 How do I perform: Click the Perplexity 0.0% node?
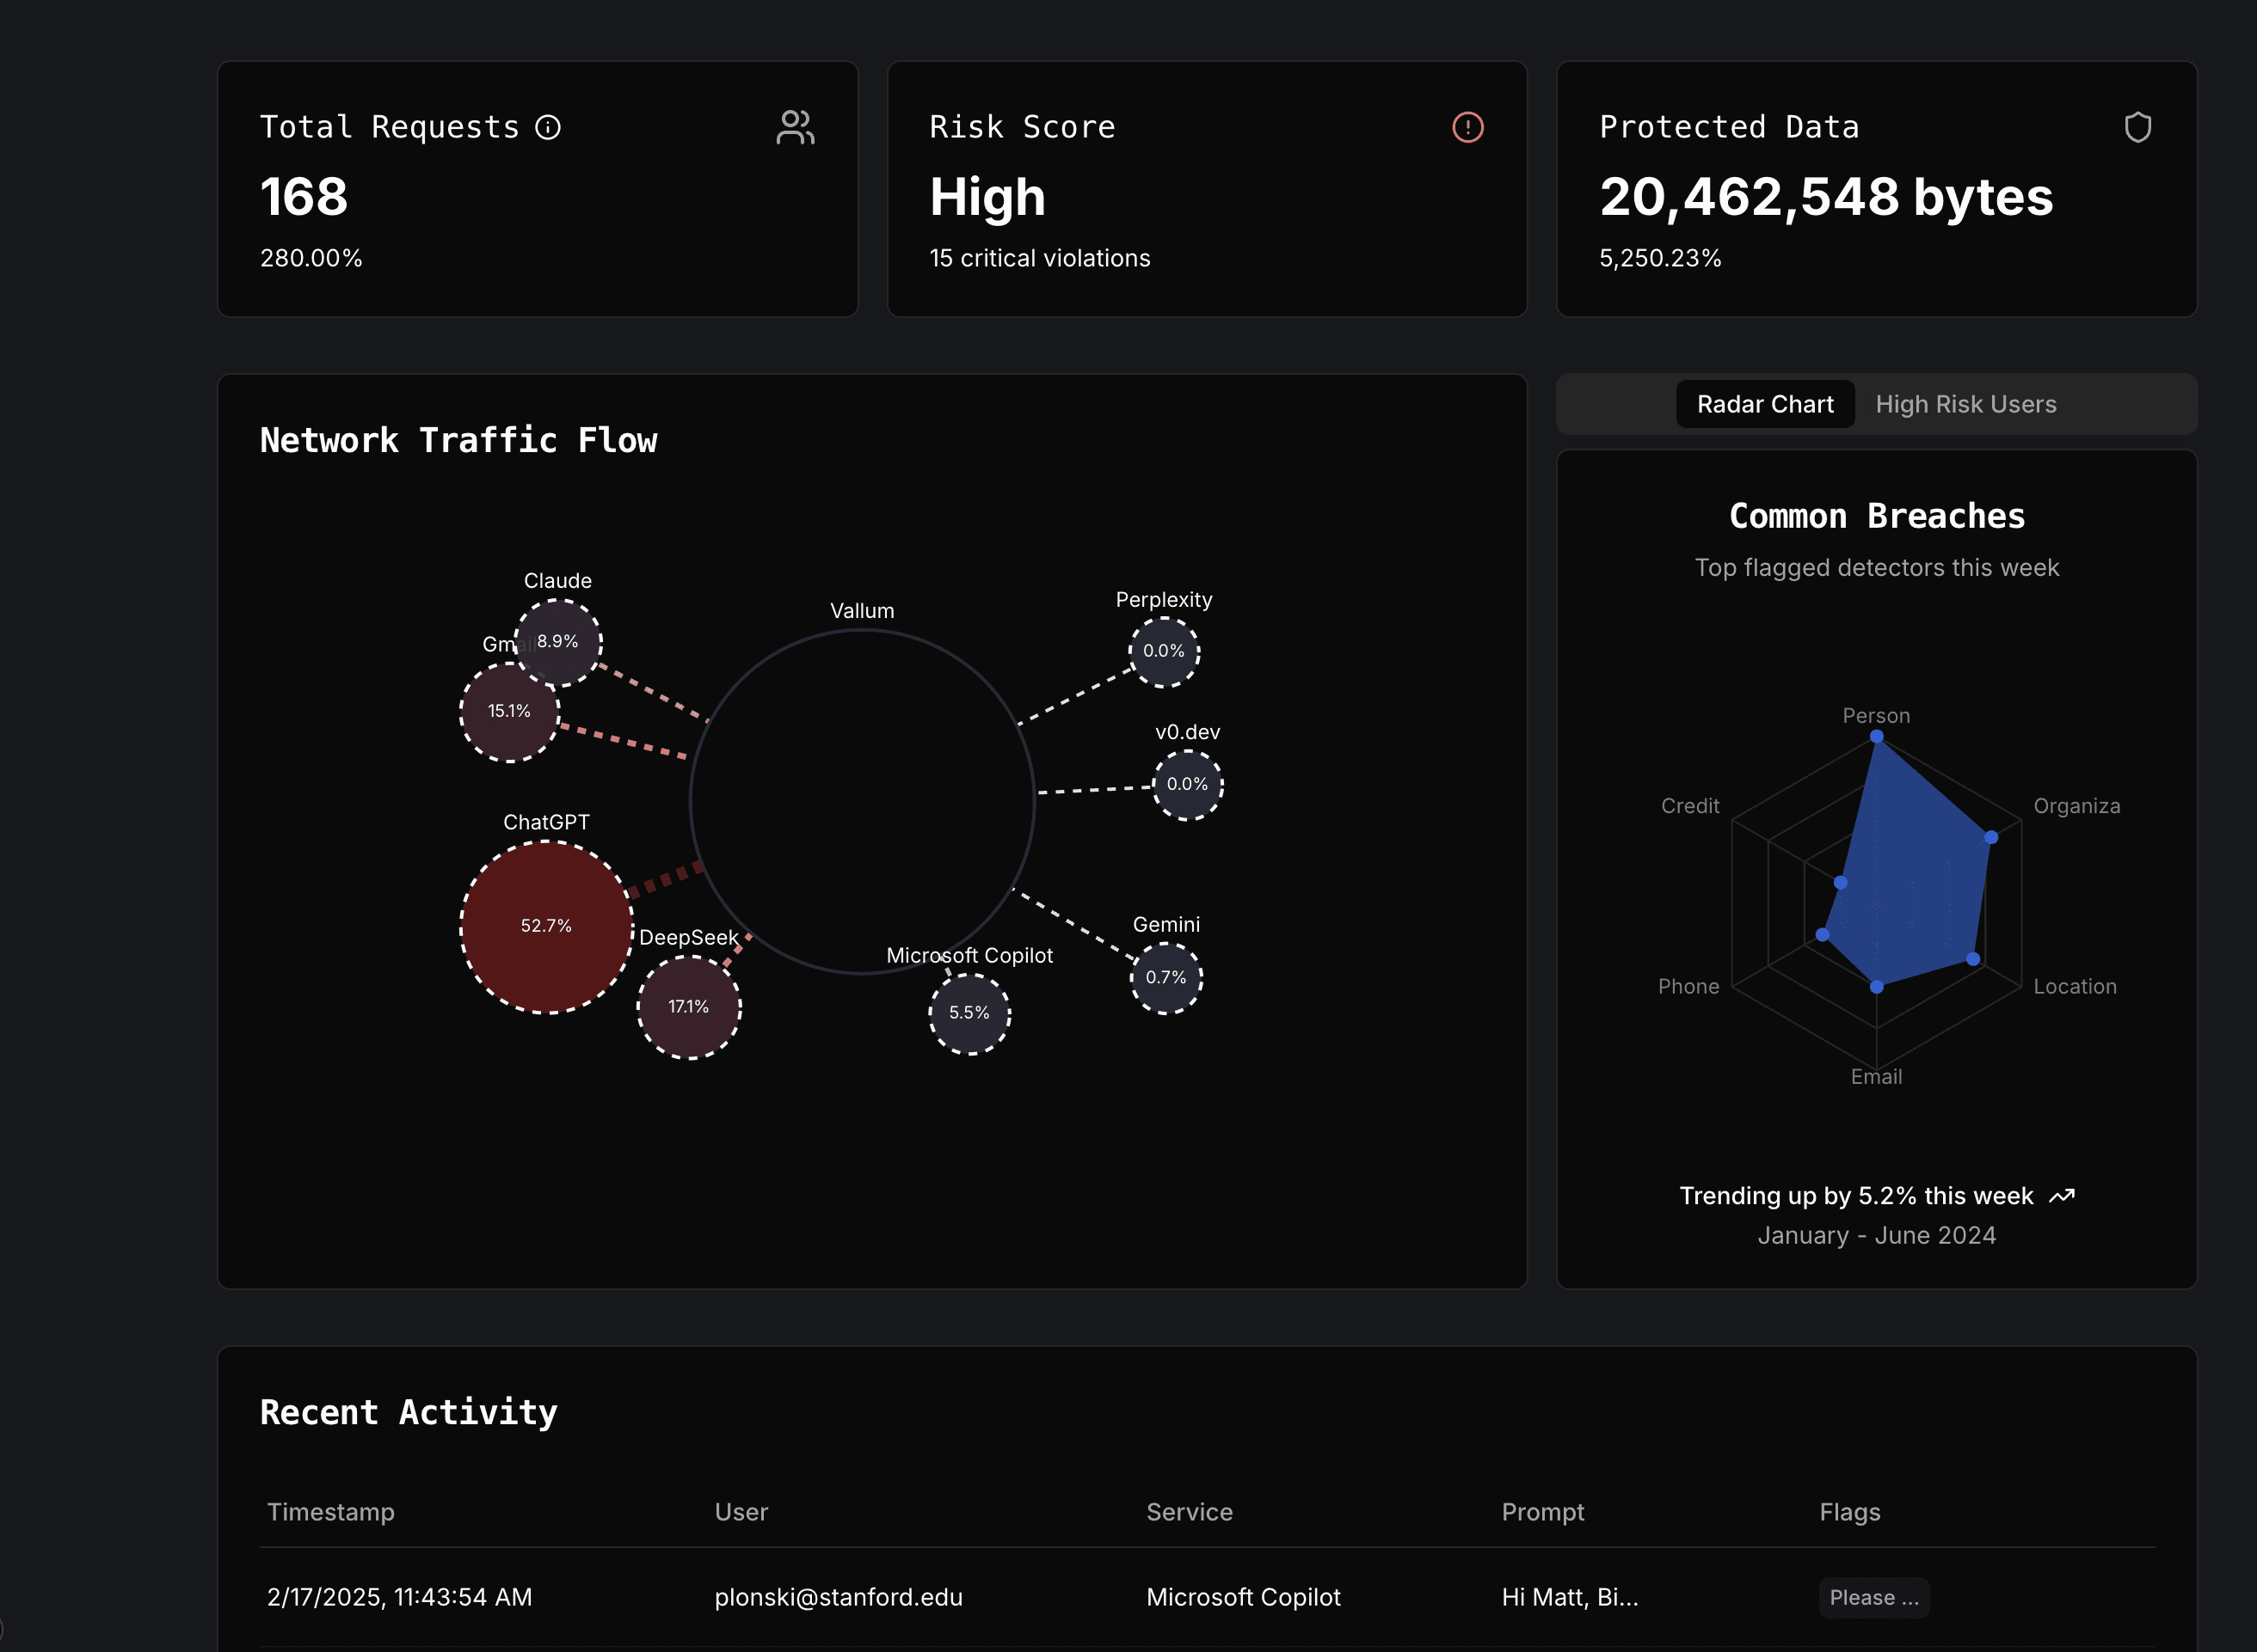1164,651
